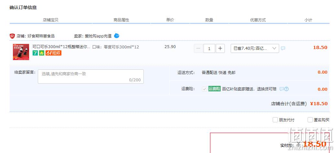This screenshot has width=336, height=153.
Task: Click the 给卖家留言 message box
Action: tap(91, 76)
